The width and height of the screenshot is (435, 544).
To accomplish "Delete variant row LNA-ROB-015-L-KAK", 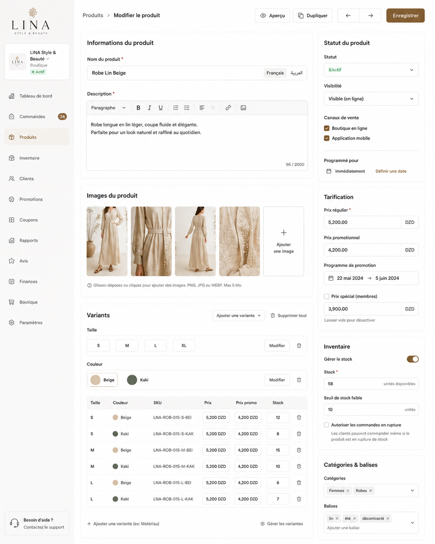I will click(299, 499).
